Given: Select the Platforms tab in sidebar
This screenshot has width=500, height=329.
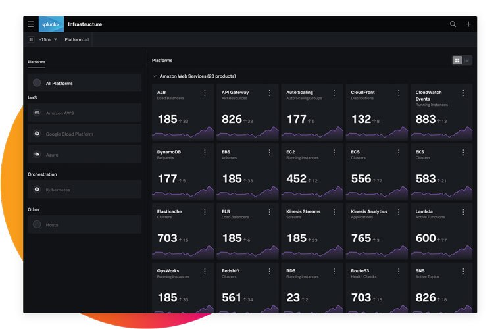Looking at the screenshot, I should pyautogui.click(x=37, y=62).
